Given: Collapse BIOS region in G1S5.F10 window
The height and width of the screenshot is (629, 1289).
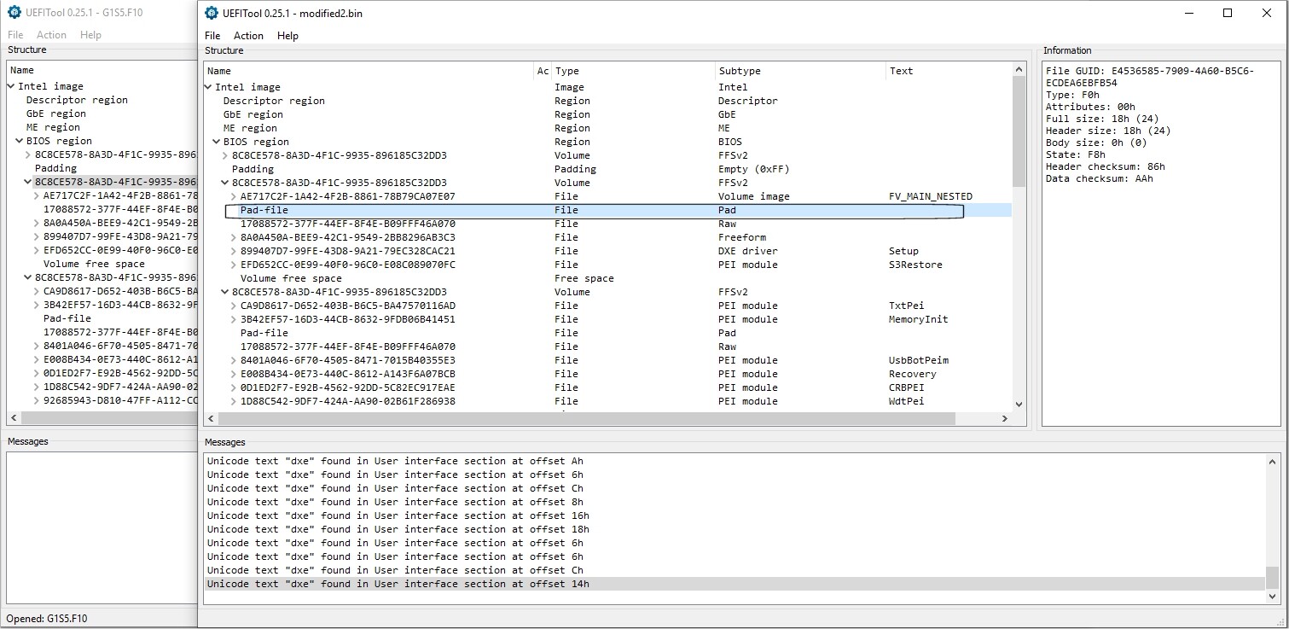Looking at the screenshot, I should pos(20,141).
